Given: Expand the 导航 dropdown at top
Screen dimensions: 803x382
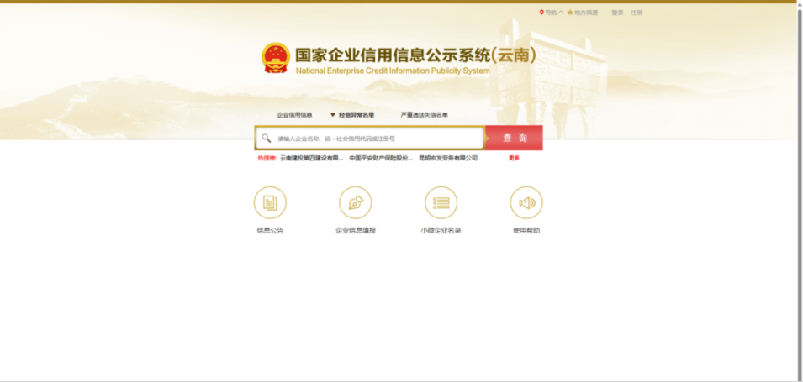Looking at the screenshot, I should [554, 13].
